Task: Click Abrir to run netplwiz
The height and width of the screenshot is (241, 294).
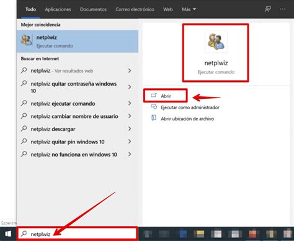Action: coord(166,96)
